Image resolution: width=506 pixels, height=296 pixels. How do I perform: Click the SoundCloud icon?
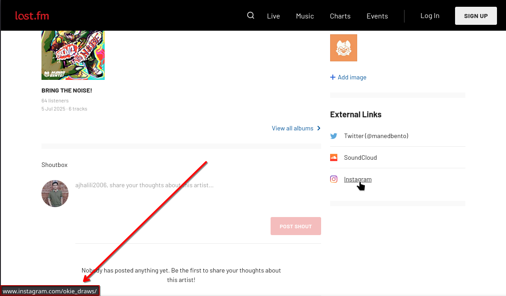click(x=334, y=157)
